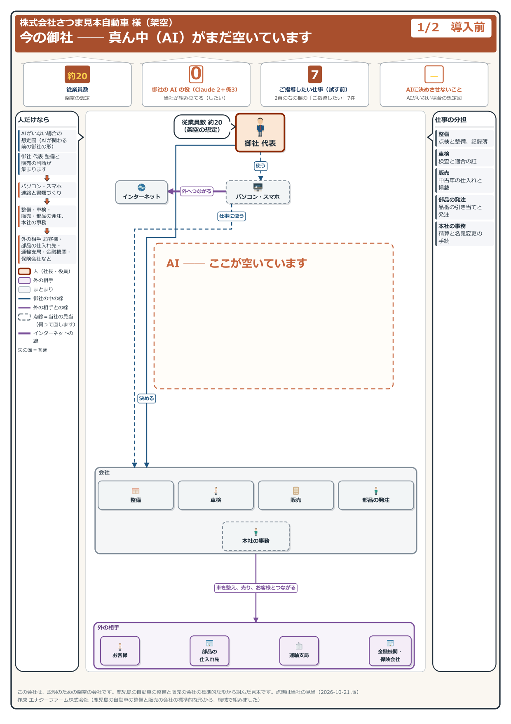Click the 株式会社さつま見本自動車 様（架空） heading
The width and height of the screenshot is (511, 724).
[x=98, y=22]
